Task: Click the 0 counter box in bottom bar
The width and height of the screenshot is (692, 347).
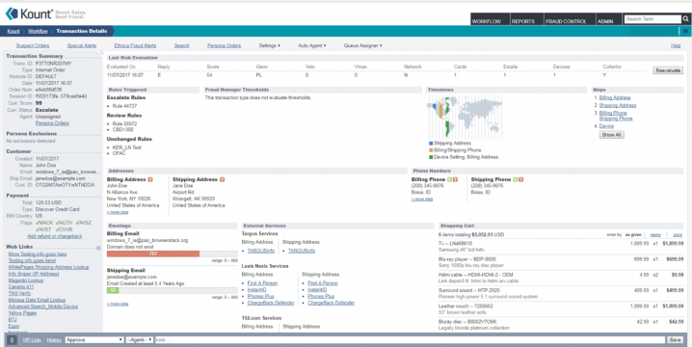Action: (x=12, y=340)
